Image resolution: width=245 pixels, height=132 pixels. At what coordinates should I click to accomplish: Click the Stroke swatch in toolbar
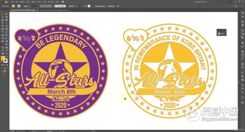click(x=5, y=61)
